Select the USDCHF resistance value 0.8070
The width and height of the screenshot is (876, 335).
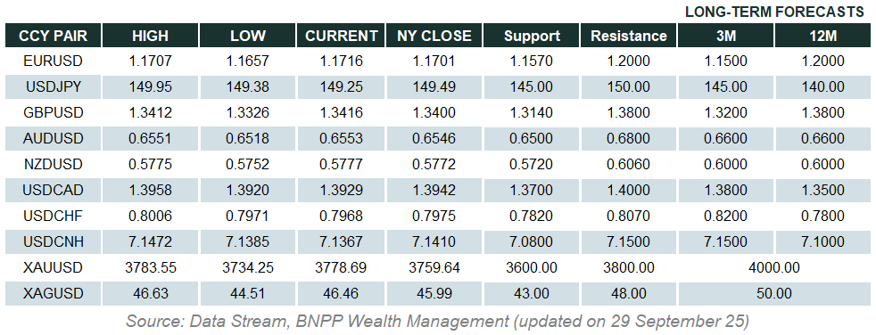click(629, 217)
